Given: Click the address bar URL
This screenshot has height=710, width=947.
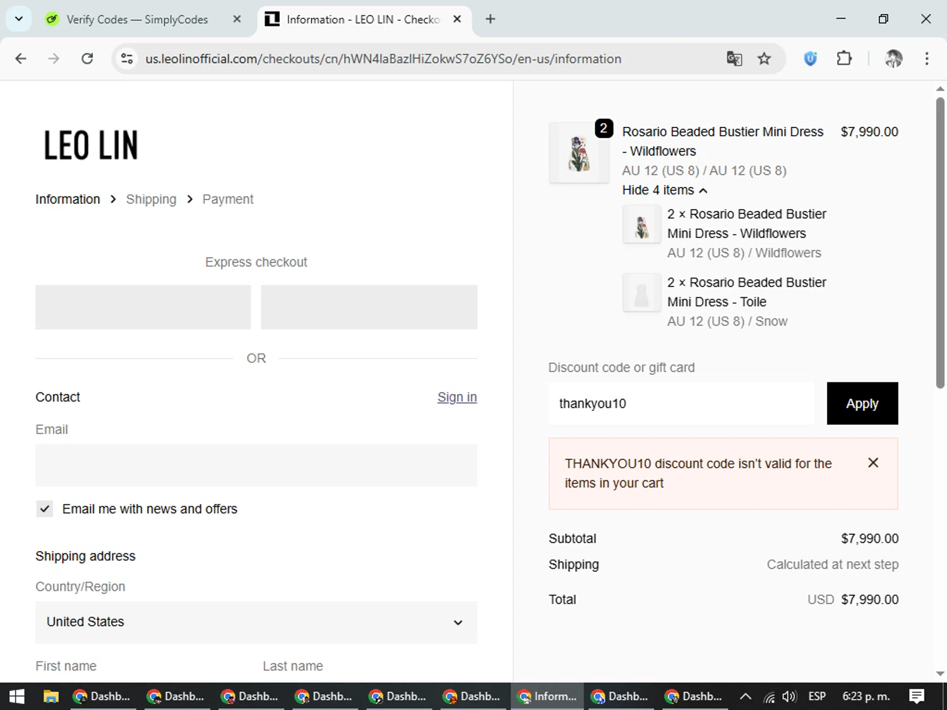Looking at the screenshot, I should 383,59.
